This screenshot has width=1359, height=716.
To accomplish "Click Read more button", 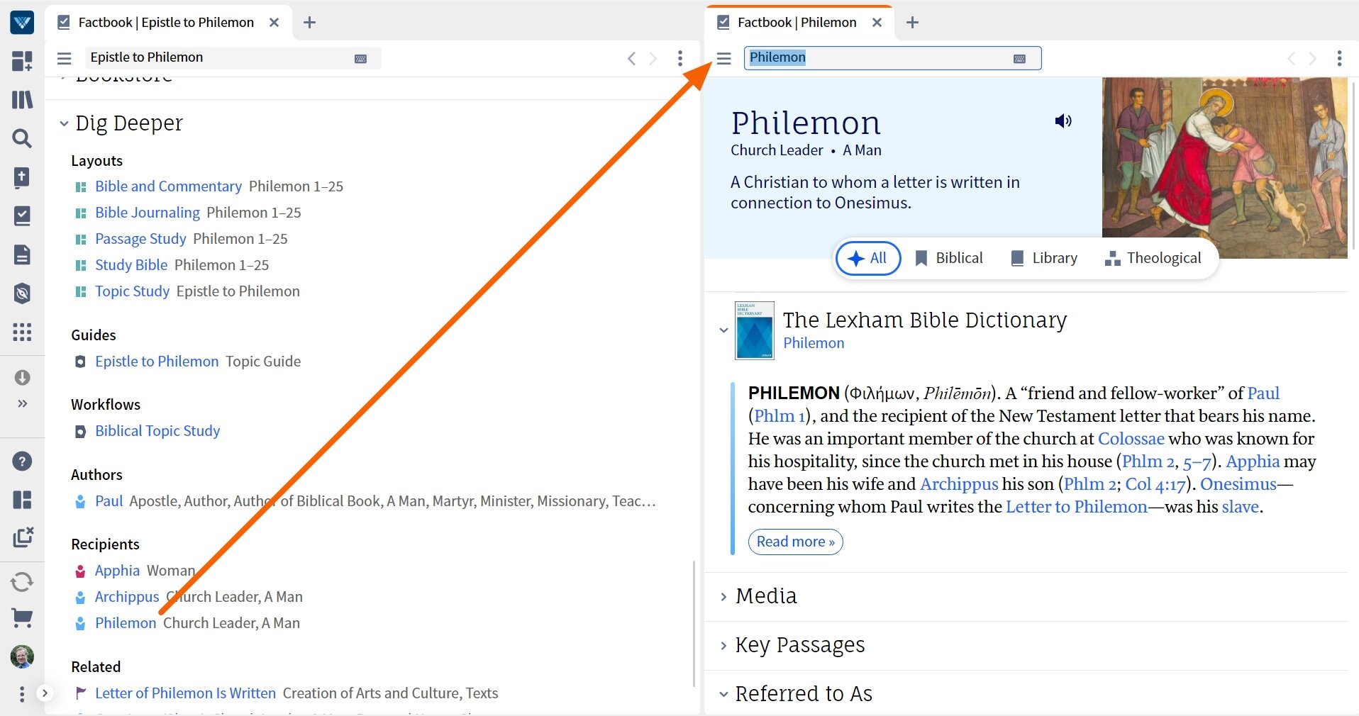I will click(795, 542).
